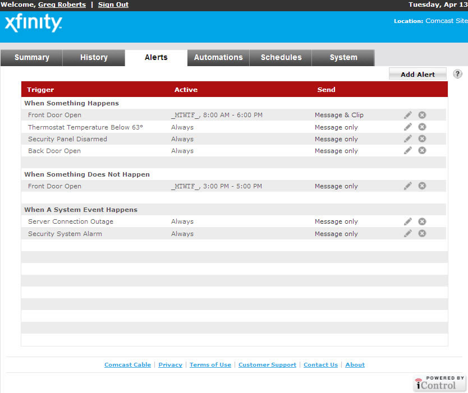Click the Sign Out link
The height and width of the screenshot is (393, 468).
coord(113,4)
